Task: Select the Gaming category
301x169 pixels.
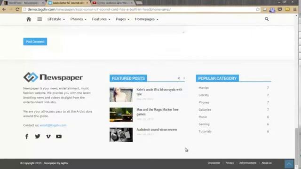Action: [x=204, y=124]
